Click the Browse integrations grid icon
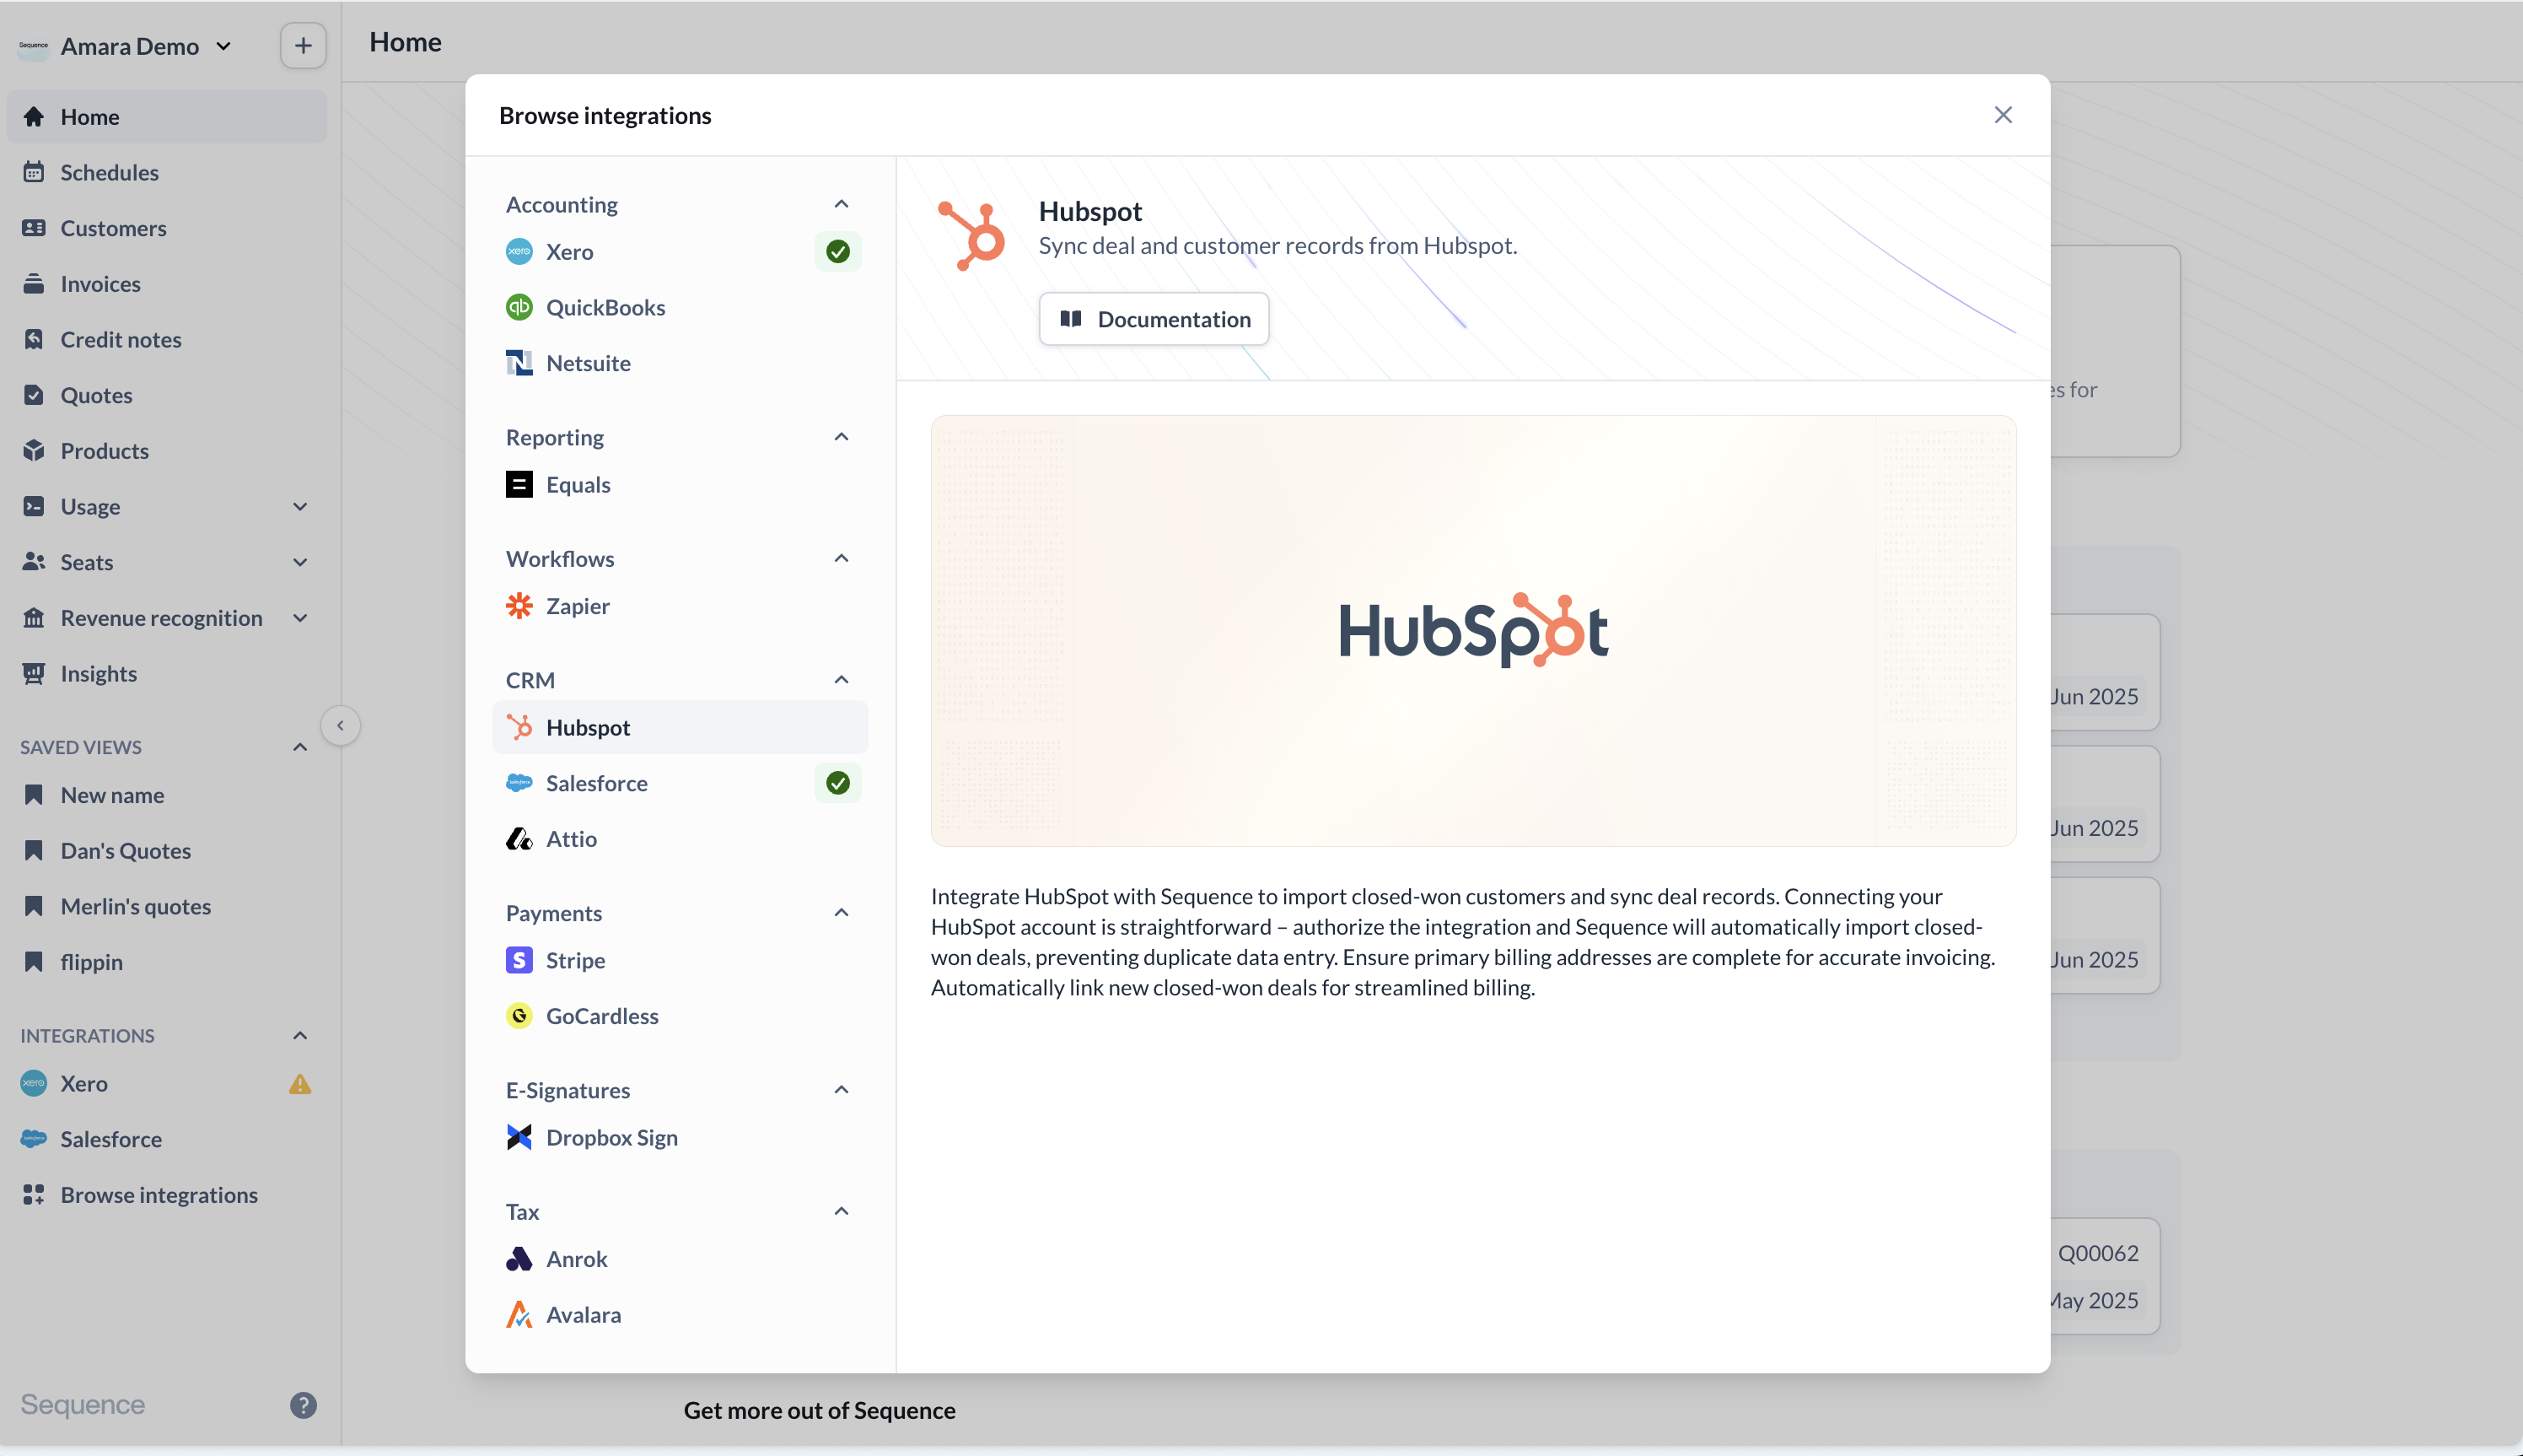The image size is (2523, 1456). (x=34, y=1195)
